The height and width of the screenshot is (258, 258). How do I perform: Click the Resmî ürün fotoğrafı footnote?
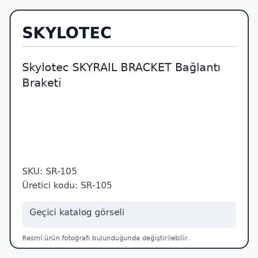click(x=105, y=238)
